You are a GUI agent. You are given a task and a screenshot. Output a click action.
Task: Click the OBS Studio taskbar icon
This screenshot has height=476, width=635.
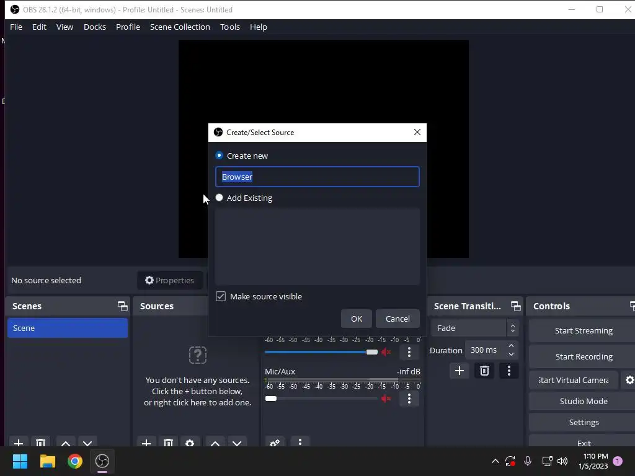[x=102, y=461]
